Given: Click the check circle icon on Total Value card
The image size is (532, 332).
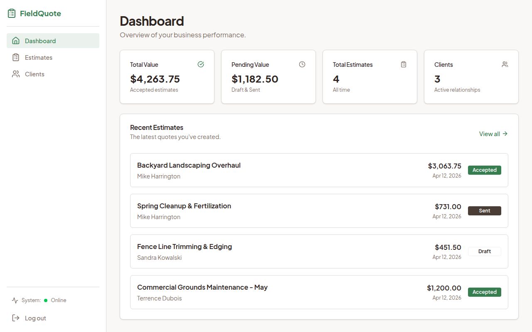Looking at the screenshot, I should click(x=201, y=64).
